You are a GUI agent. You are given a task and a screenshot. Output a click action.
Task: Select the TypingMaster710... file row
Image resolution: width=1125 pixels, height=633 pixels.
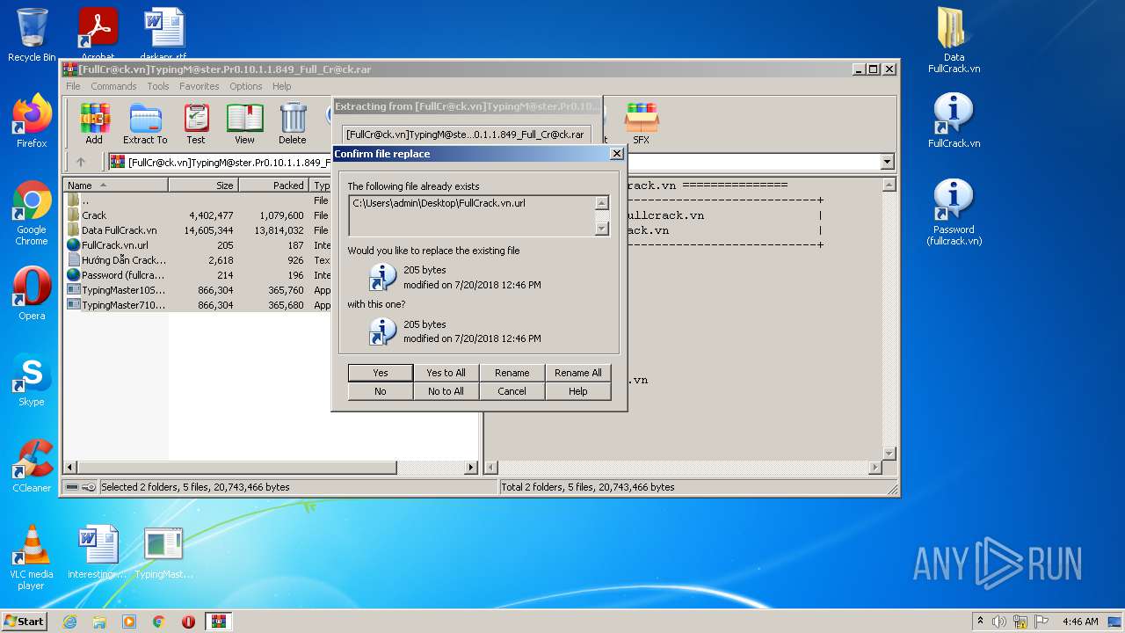pos(198,305)
